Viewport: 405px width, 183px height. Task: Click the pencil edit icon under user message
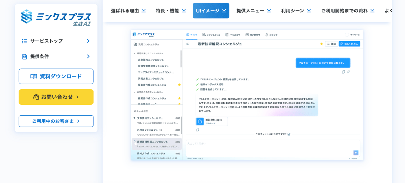pos(349,72)
